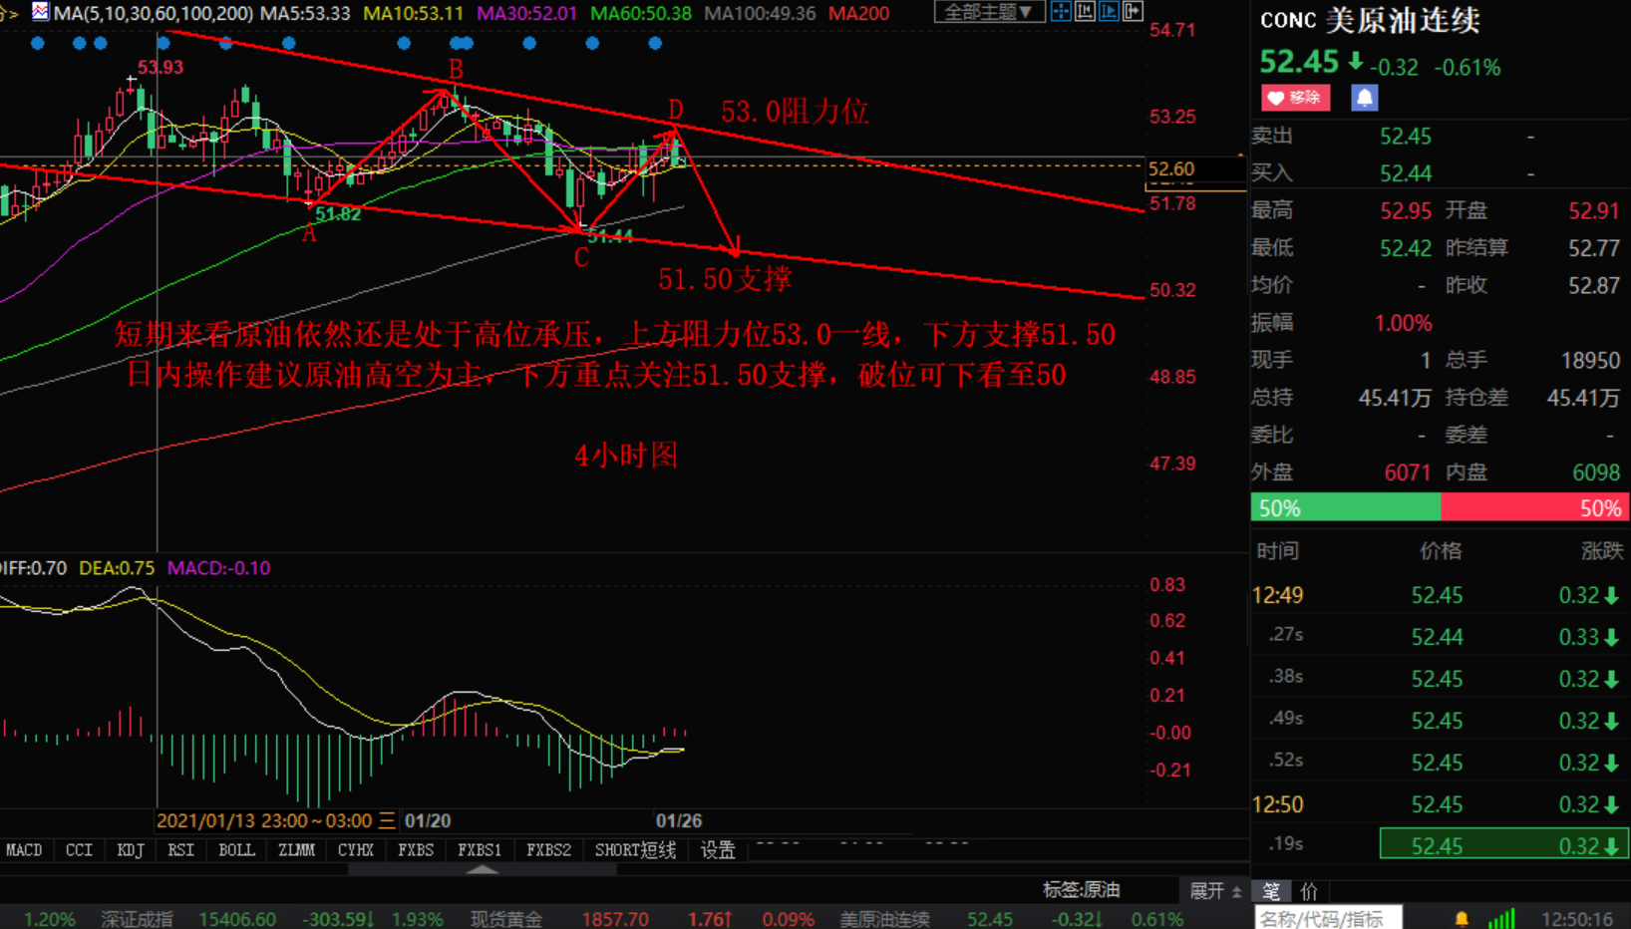Switch to the SHORT短线 indicator tab
1631x929 pixels.
[635, 850]
